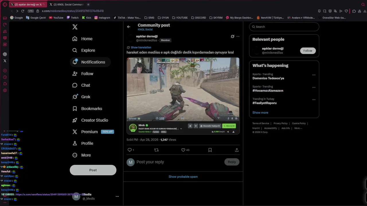Go forward with the browser arrow
The height and width of the screenshot is (206, 367).
pos(17,11)
